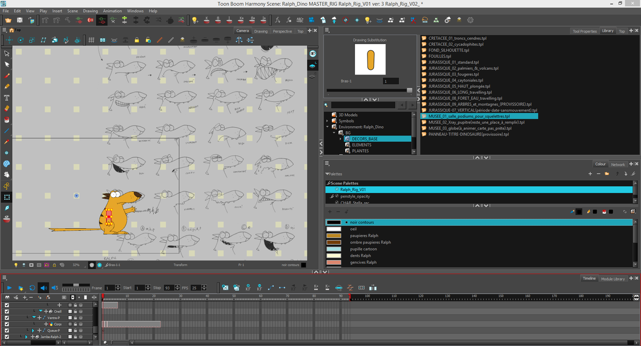Select MUSEE_03_globe template in library list
The height and width of the screenshot is (346, 641).
point(470,128)
